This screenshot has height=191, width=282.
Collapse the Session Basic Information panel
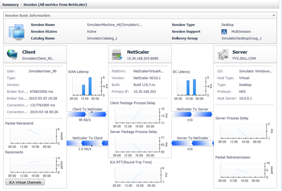point(274,15)
